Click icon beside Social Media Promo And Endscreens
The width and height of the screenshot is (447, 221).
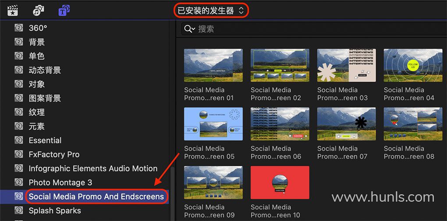(x=19, y=196)
